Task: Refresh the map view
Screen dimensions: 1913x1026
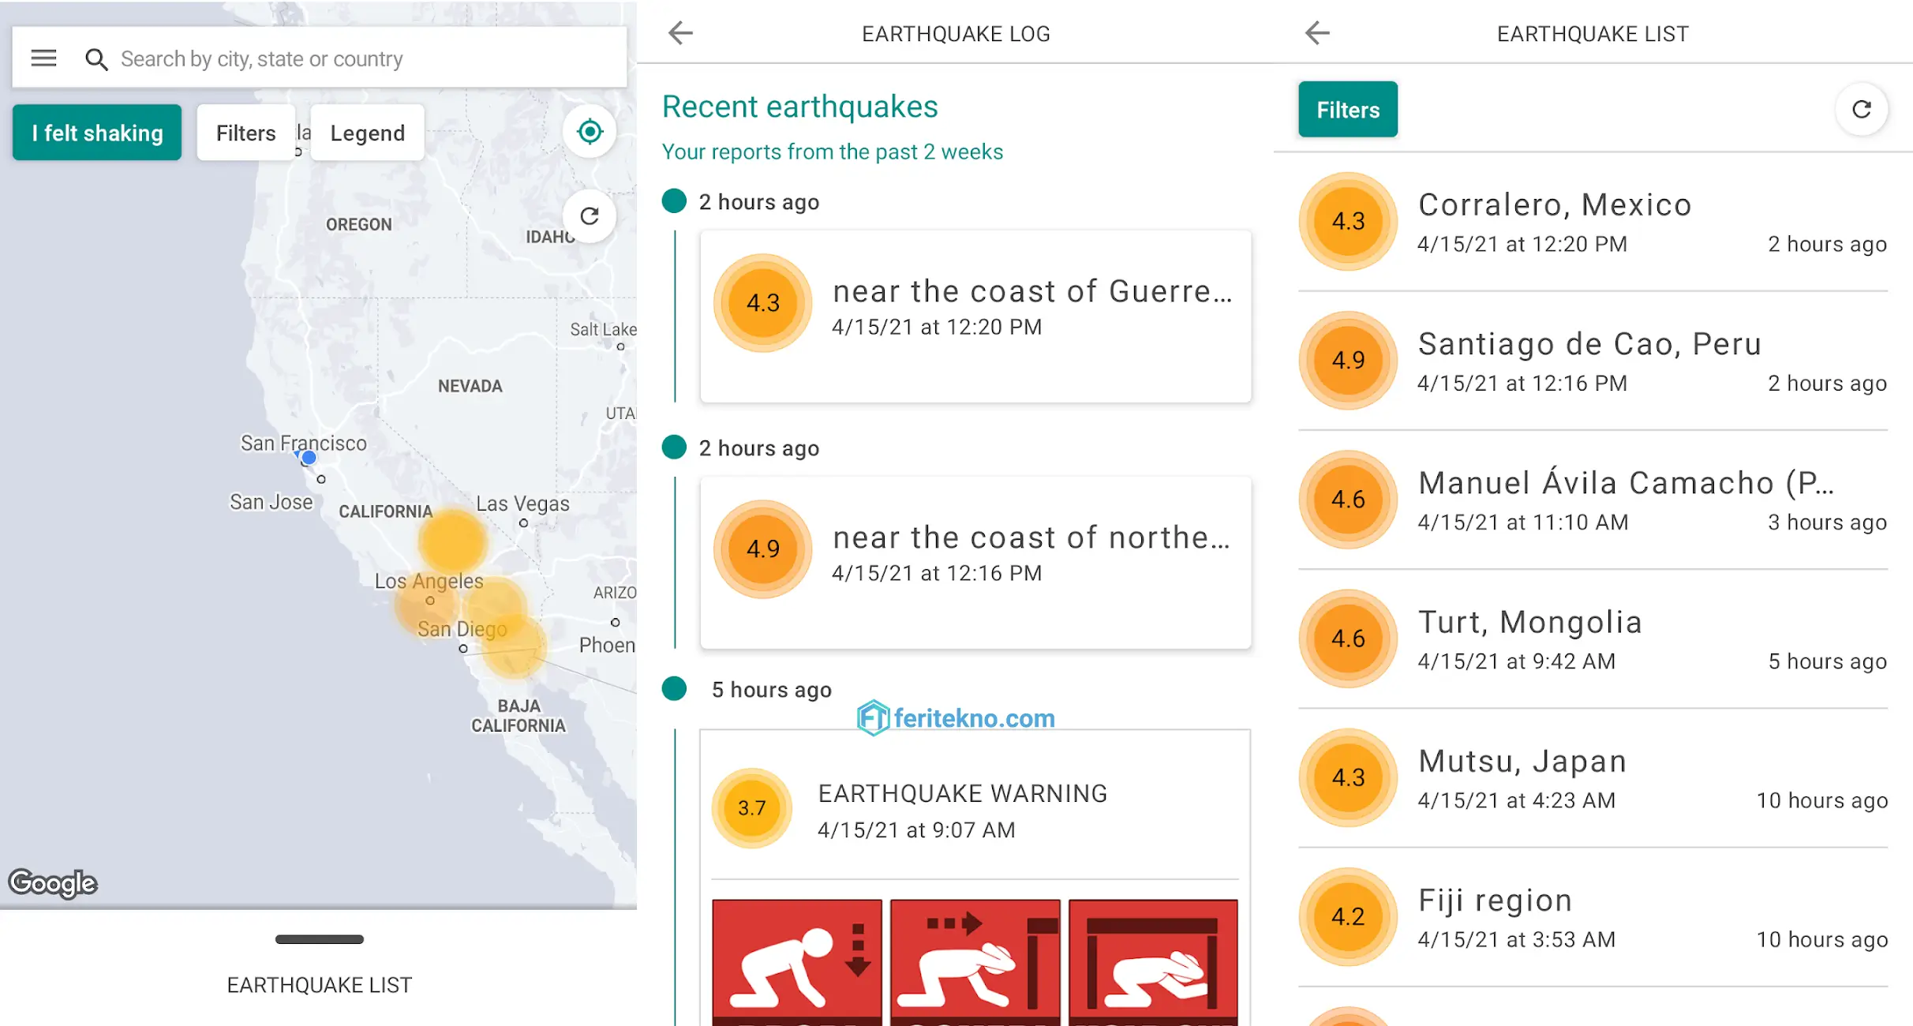Action: pos(590,216)
